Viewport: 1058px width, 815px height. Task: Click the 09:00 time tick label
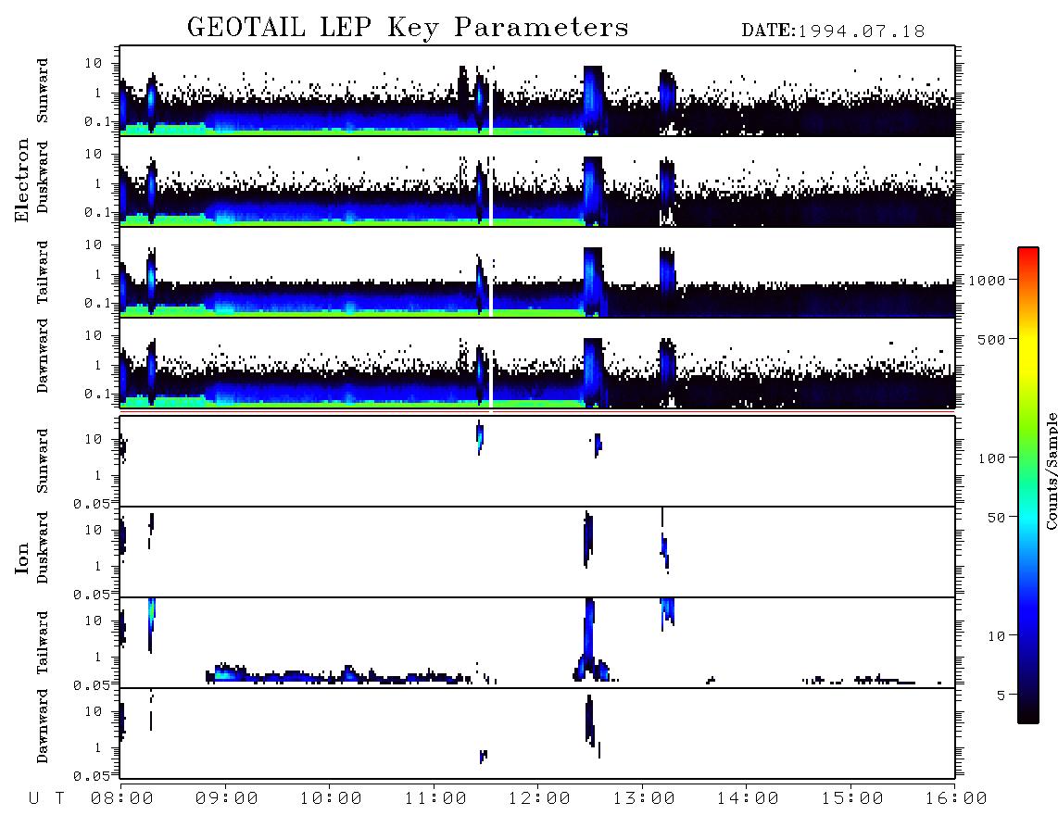[x=227, y=799]
